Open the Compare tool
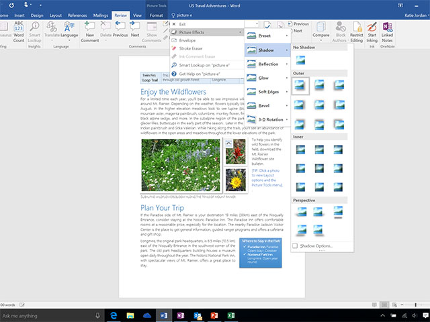430x322 pixels. [x=320, y=31]
